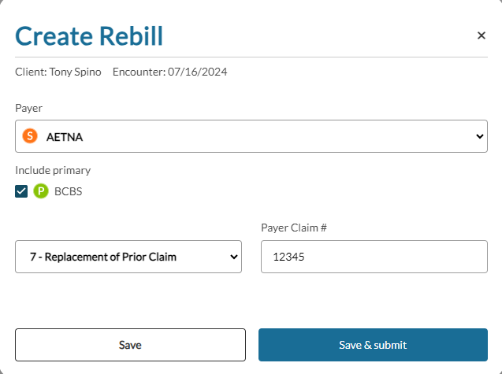Click the BCBS label text
Viewport: 502px width, 374px height.
[x=68, y=191]
